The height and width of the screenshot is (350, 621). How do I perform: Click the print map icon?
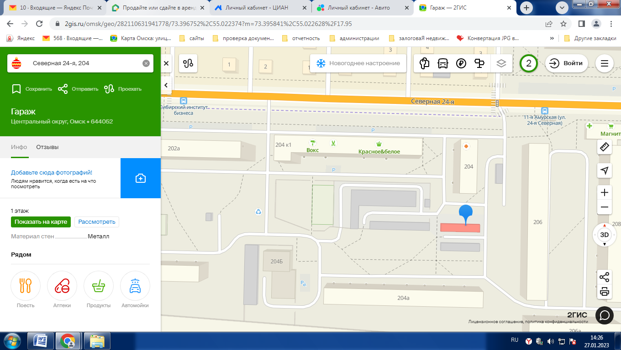pos(605,292)
